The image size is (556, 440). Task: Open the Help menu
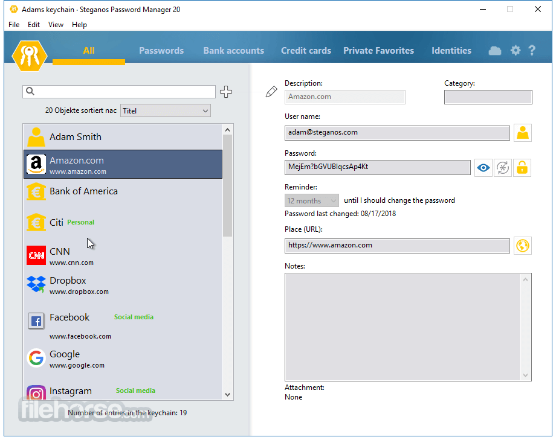pyautogui.click(x=79, y=24)
